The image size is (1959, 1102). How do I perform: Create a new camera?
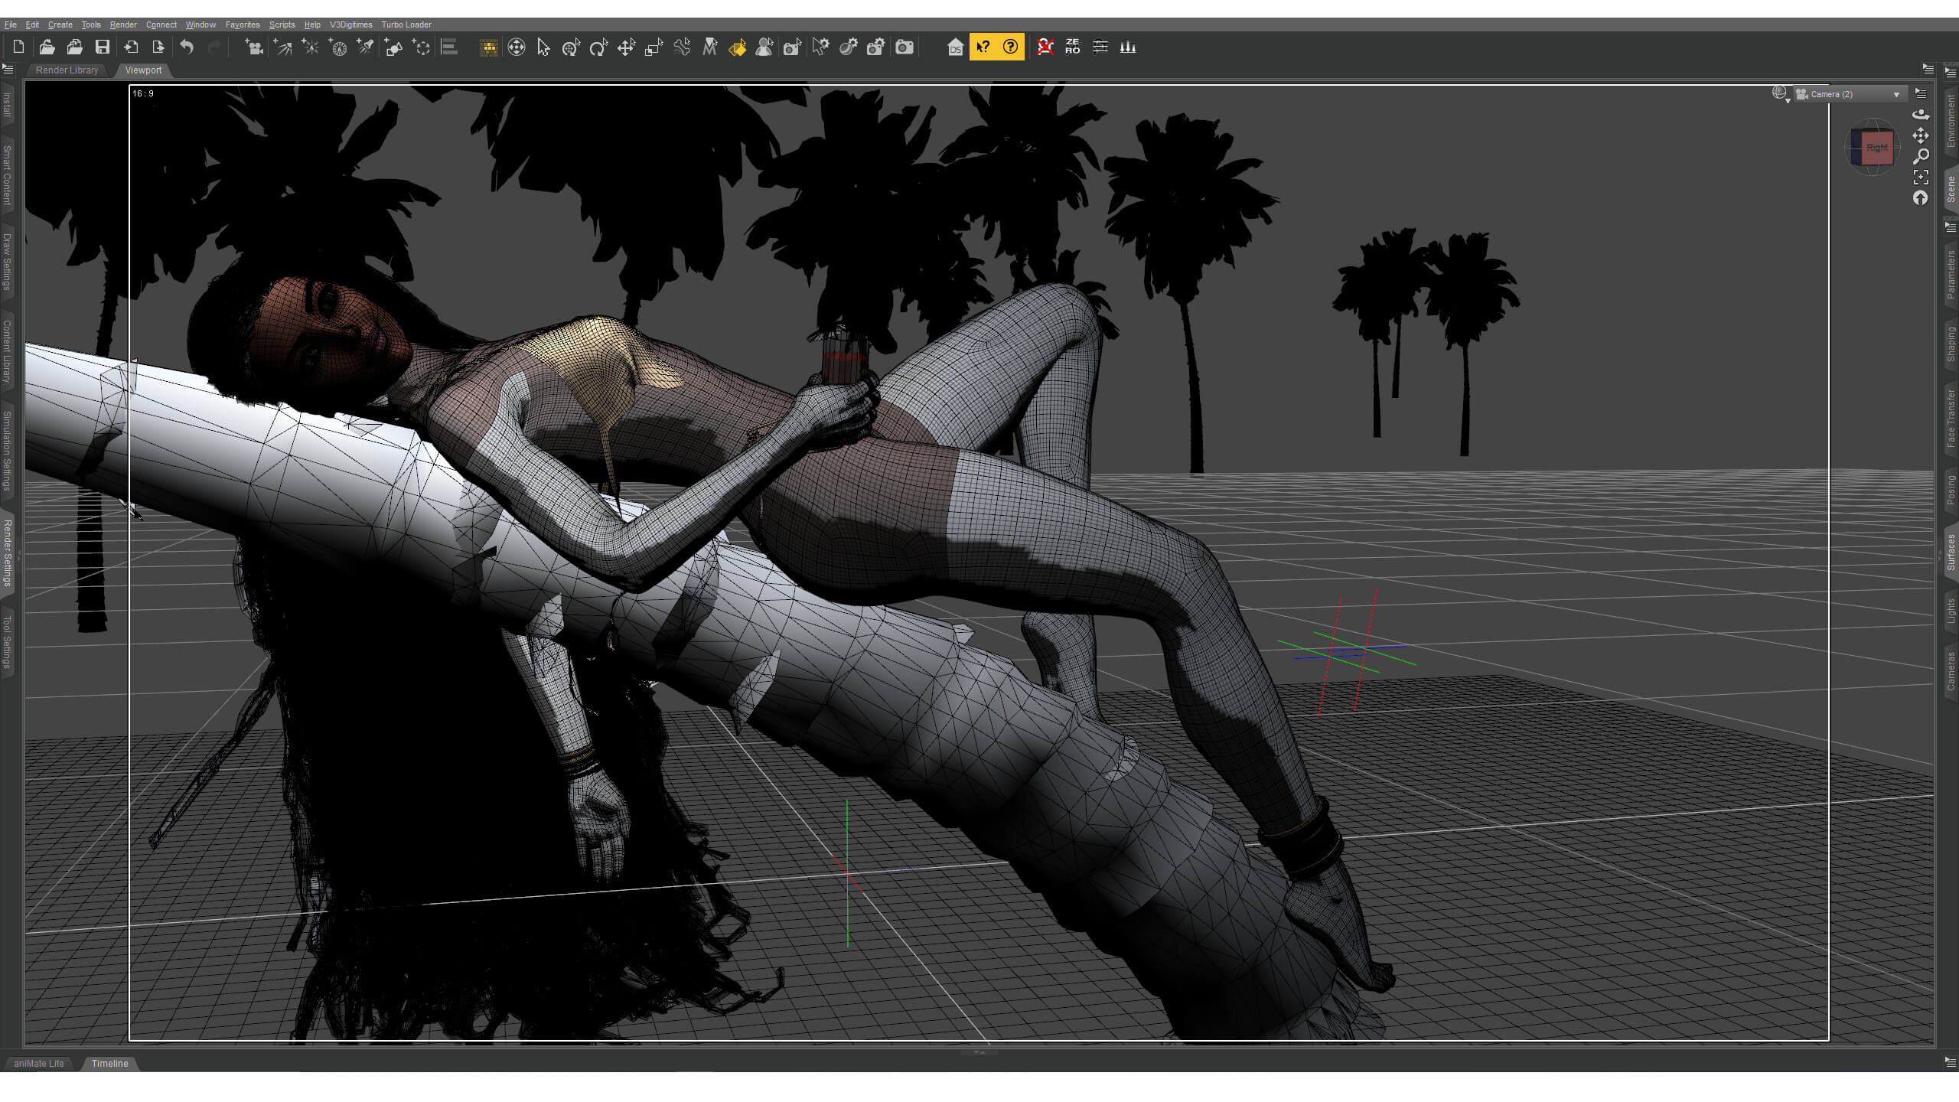pos(254,47)
